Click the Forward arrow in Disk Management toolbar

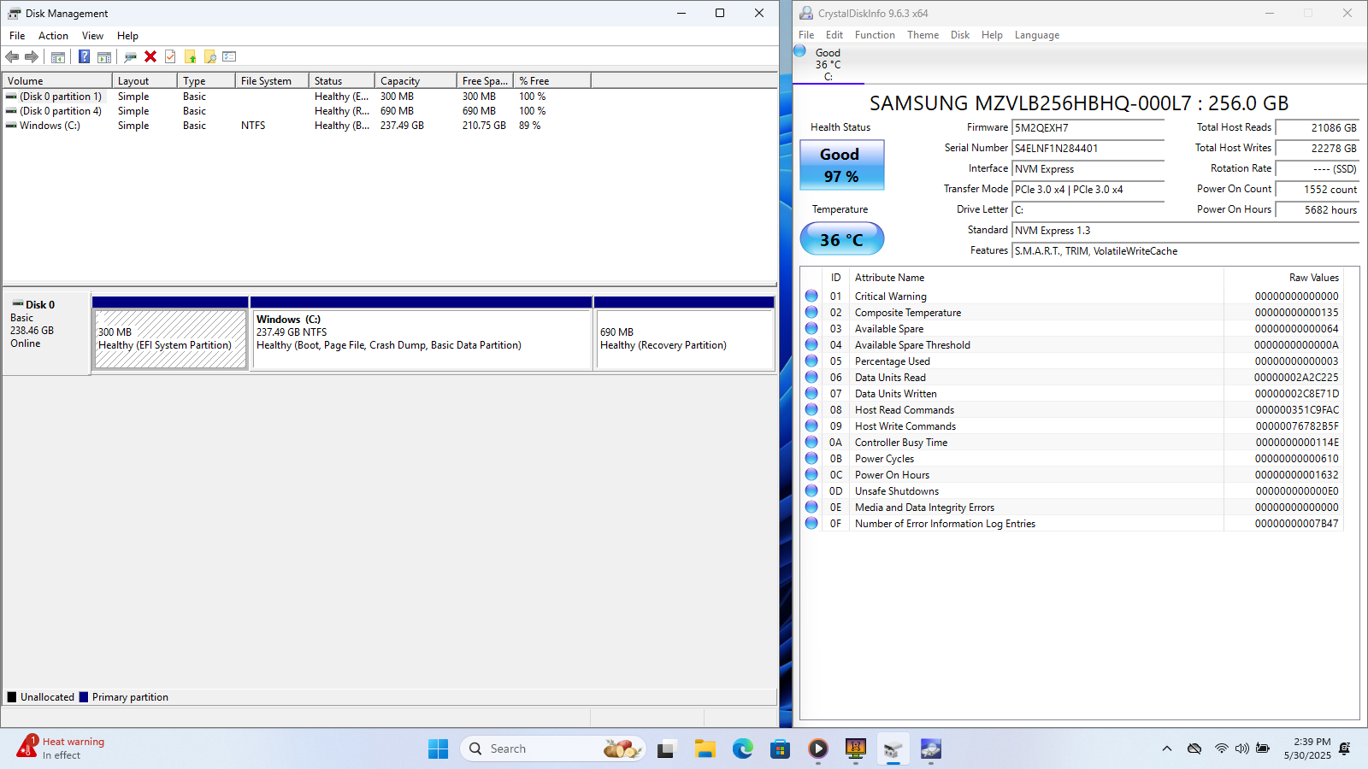[x=32, y=56]
